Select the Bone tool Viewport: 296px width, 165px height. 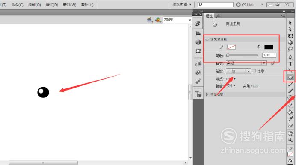point(290,105)
